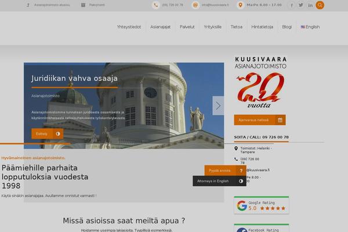Click the US flag icon next to English
348x232 pixels.
(x=303, y=27)
